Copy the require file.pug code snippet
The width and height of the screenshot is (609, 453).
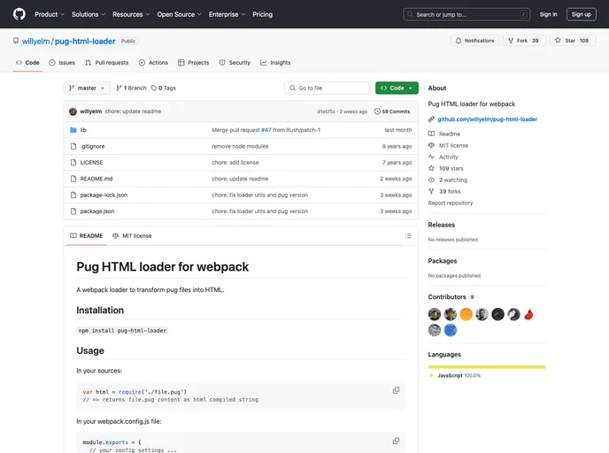tap(396, 390)
